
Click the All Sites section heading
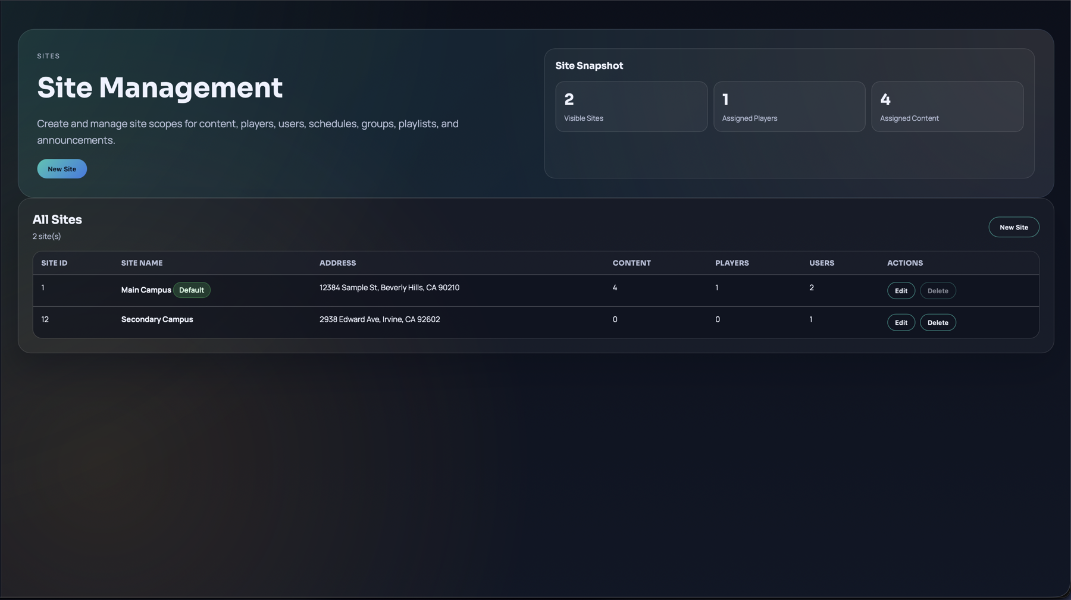[x=57, y=219]
